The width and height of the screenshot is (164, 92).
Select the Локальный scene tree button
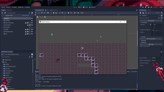coord(25,15)
